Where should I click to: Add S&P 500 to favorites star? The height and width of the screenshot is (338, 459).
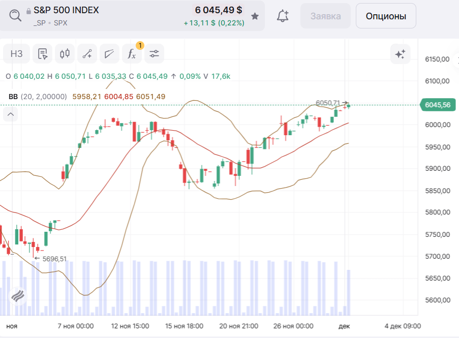(255, 16)
